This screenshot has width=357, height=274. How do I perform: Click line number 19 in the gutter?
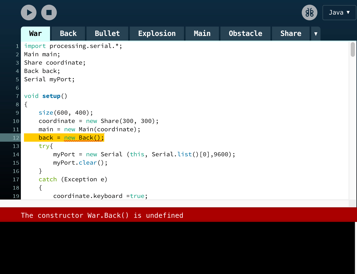pyautogui.click(x=16, y=196)
